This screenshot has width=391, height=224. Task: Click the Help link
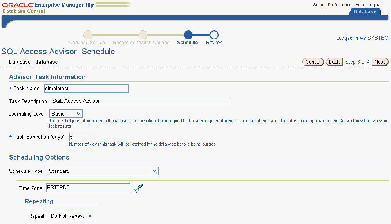359,5
